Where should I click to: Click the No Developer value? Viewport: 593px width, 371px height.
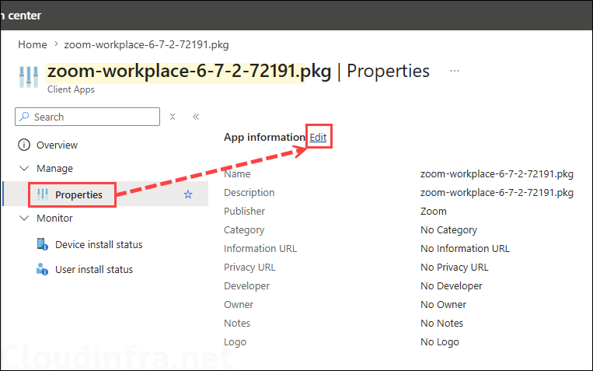pyautogui.click(x=452, y=285)
